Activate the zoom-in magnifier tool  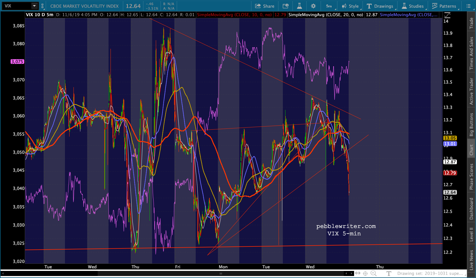click(373, 273)
